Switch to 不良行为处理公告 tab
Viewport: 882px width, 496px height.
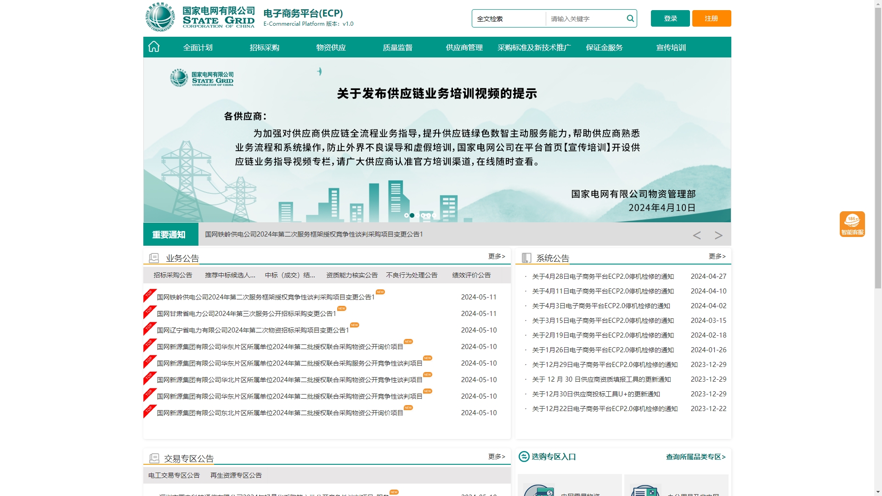[412, 275]
